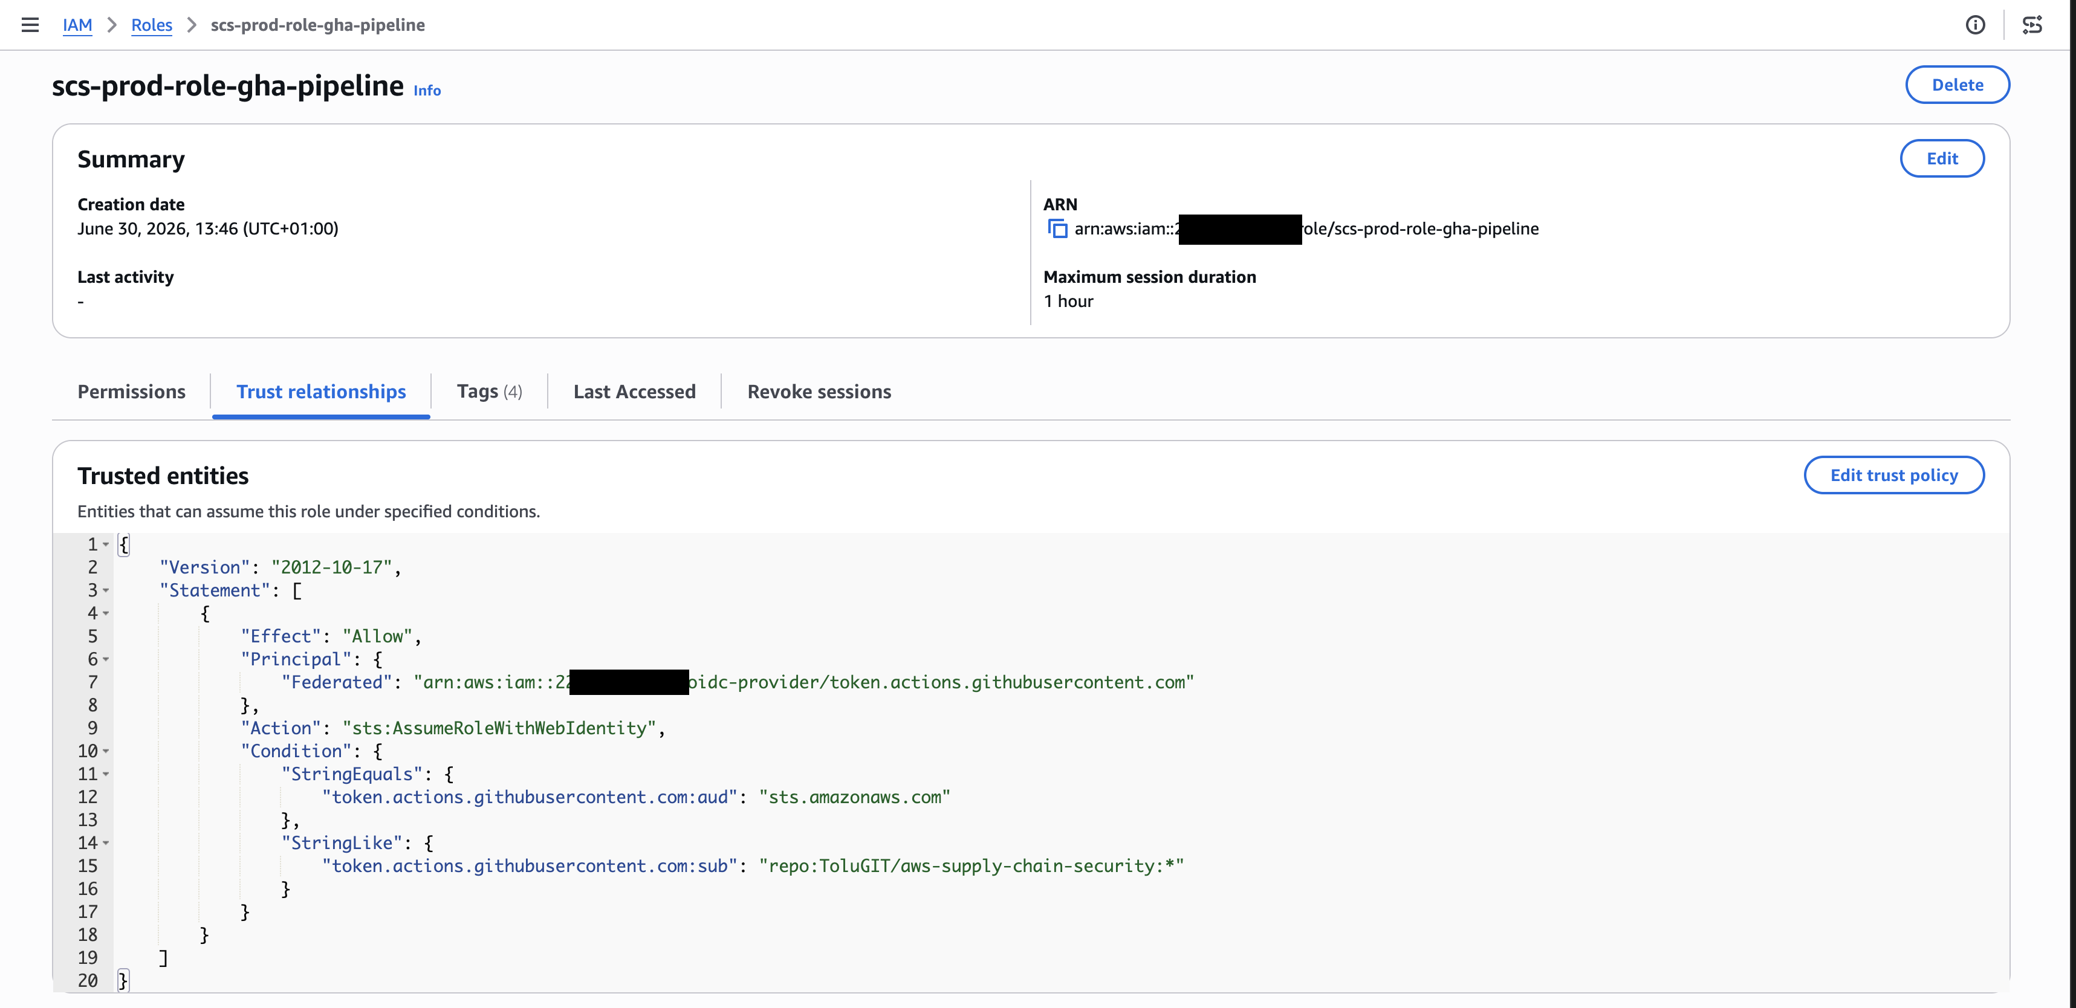Go to IAM breadcrumb link

point(77,25)
